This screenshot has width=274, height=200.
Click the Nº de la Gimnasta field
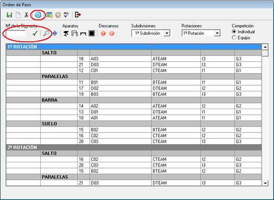(x=16, y=33)
